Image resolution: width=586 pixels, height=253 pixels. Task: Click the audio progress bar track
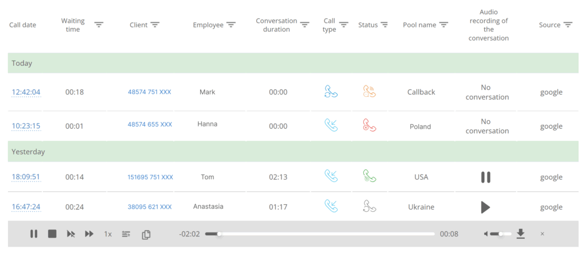[x=320, y=234]
